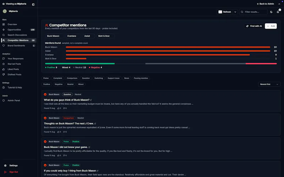
Task: Click the Tutorial & Help question icon
Action: pos(4,87)
